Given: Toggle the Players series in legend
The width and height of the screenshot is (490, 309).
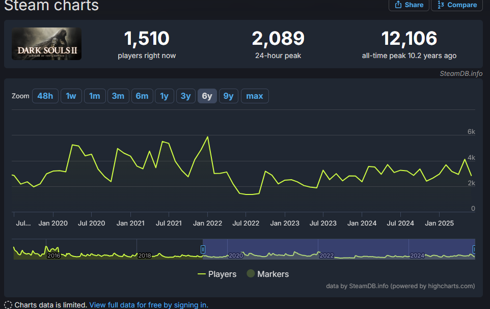Looking at the screenshot, I should click(x=217, y=274).
